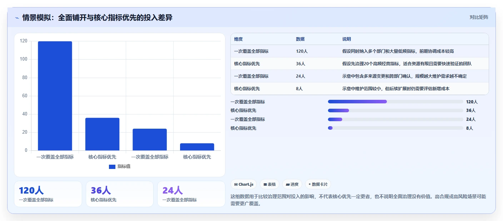Click description starting 假设同时纳入多个部门
The height and width of the screenshot is (221, 503).
pyautogui.click(x=398, y=51)
